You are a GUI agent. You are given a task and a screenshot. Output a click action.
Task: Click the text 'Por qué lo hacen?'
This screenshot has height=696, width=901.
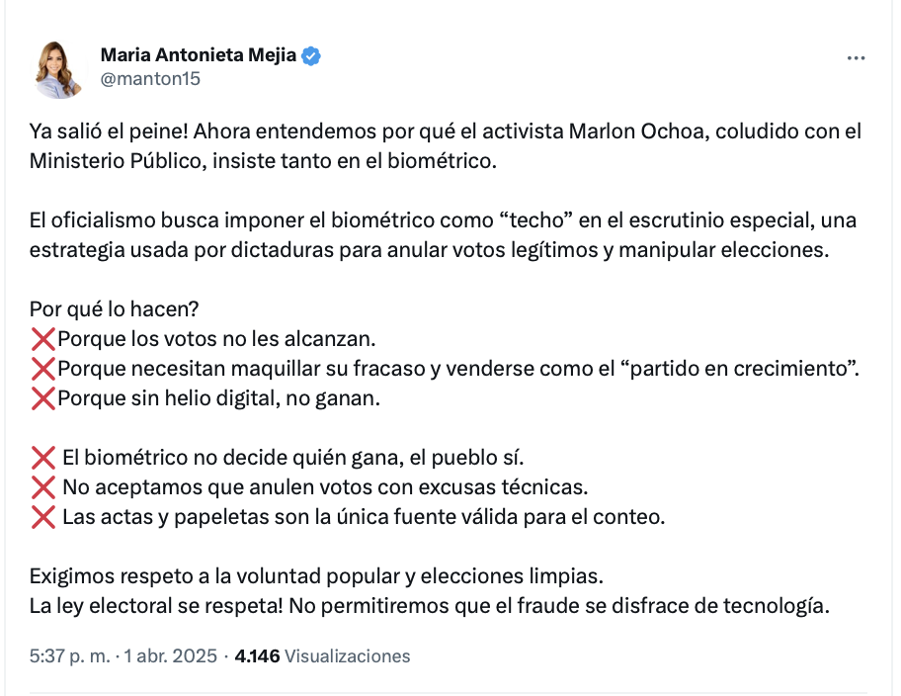[114, 309]
